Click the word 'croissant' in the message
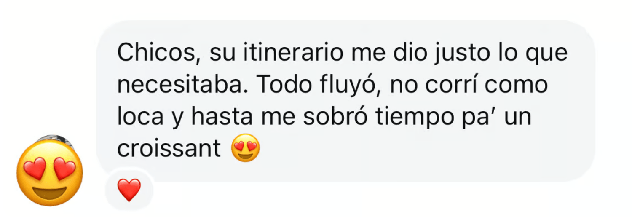This screenshot has width=632, height=217. coord(169,148)
